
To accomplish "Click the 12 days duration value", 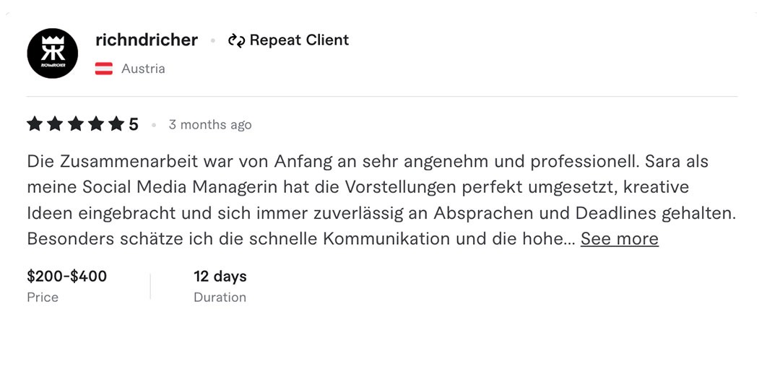I will (220, 277).
